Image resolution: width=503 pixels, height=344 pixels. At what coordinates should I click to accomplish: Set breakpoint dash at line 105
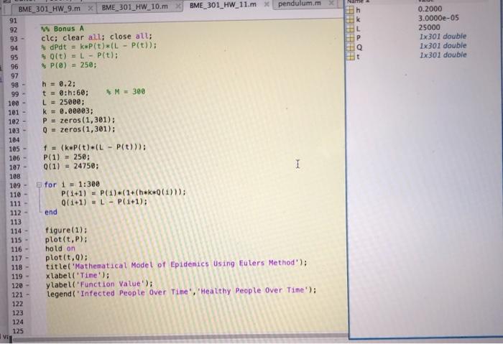pos(24,149)
